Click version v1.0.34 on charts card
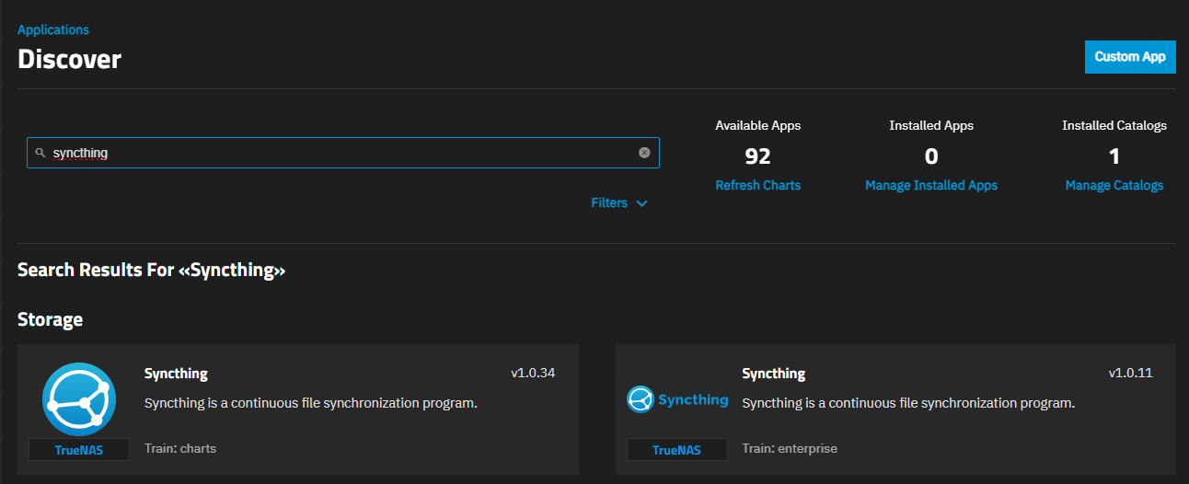 pos(533,373)
